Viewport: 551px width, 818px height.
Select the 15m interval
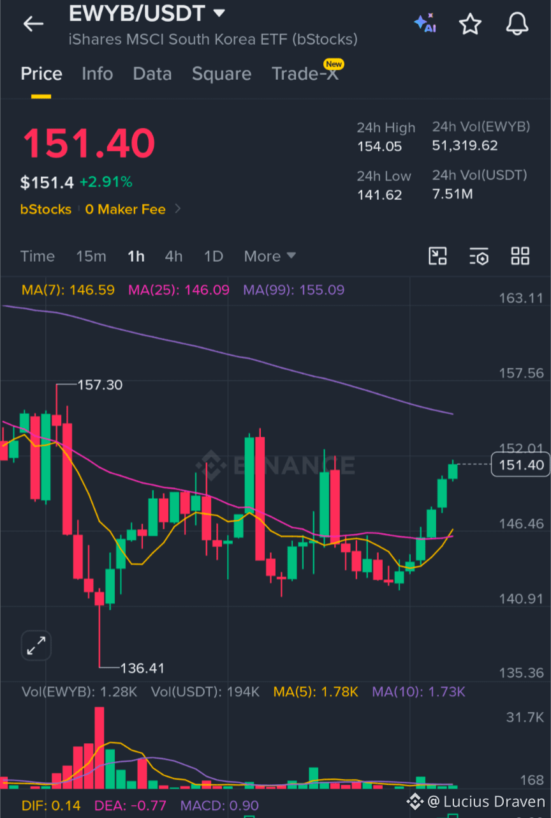click(91, 256)
